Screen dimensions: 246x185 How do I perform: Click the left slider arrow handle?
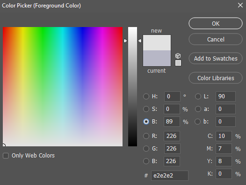pyautogui.click(x=125, y=41)
